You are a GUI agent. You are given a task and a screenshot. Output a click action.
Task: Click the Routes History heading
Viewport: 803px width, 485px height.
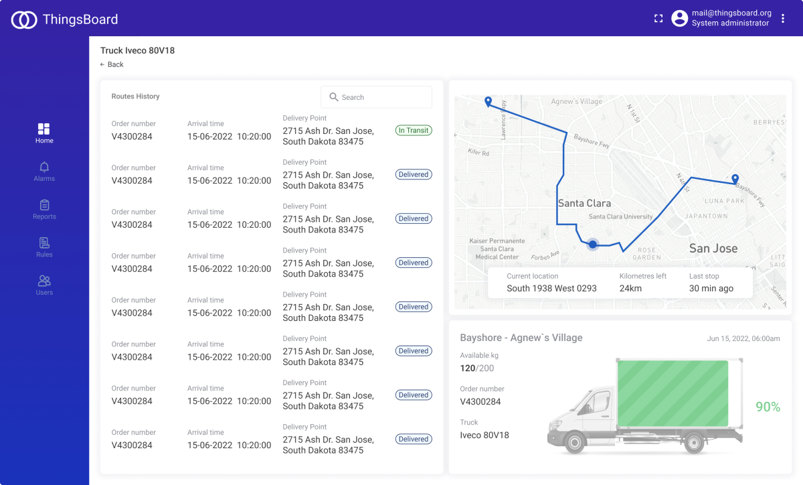coord(136,96)
